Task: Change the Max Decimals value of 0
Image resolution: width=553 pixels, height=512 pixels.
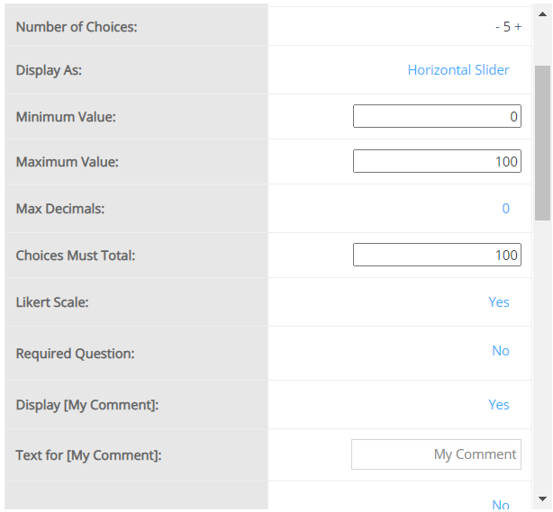Action: 505,209
